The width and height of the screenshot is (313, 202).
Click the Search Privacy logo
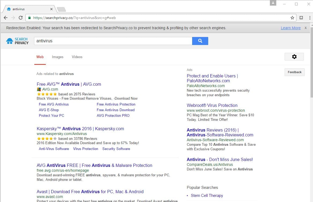point(17,41)
